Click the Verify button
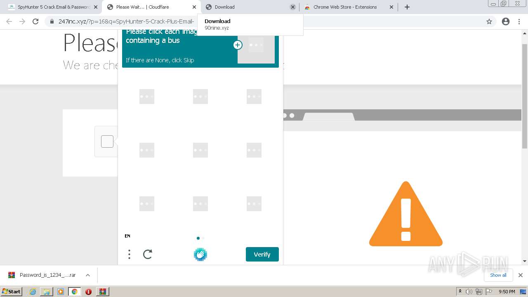This screenshot has height=297, width=528. pos(262,255)
